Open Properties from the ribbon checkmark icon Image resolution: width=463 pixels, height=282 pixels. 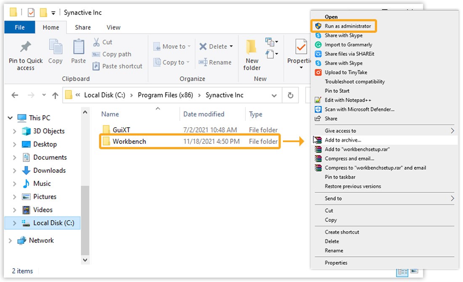coord(301,47)
